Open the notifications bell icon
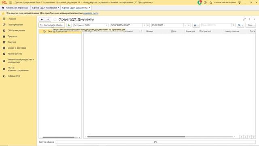This screenshot has width=259, height=146. click(200, 2)
